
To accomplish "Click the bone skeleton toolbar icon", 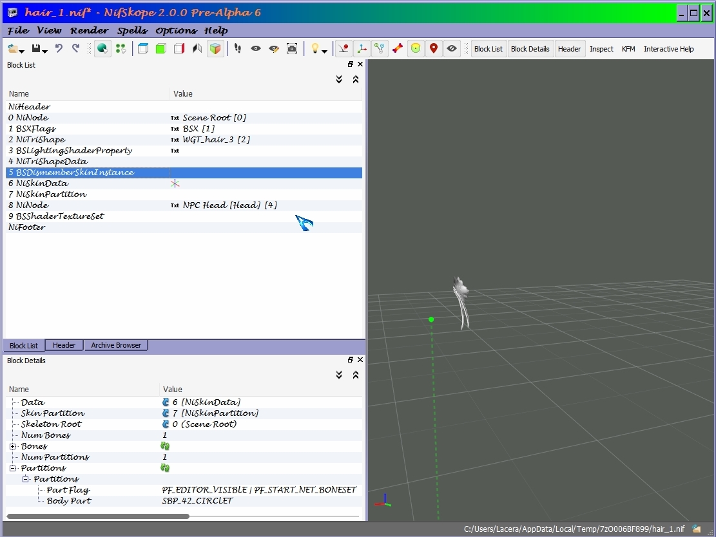I will (398, 48).
